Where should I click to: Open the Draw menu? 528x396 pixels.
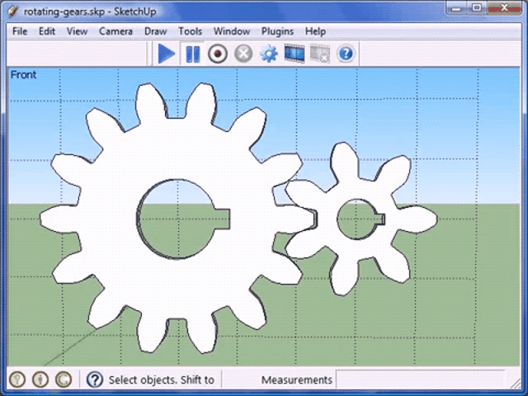pyautogui.click(x=155, y=31)
